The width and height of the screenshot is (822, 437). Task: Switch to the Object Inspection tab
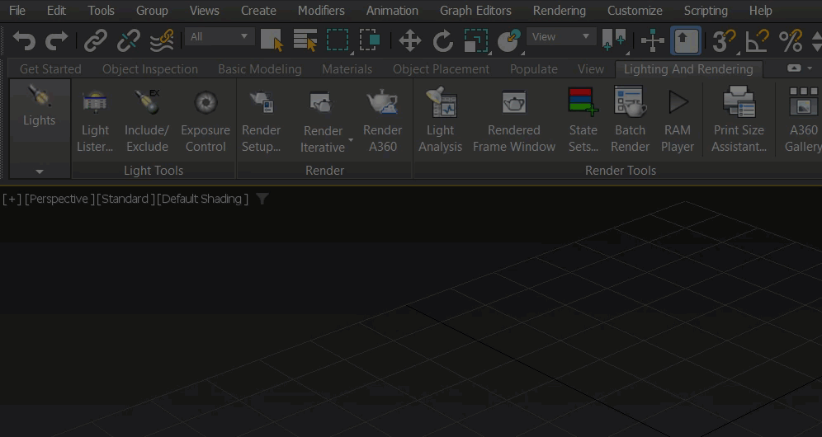tap(150, 69)
